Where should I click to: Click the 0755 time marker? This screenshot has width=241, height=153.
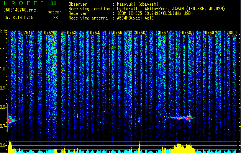click(118, 33)
